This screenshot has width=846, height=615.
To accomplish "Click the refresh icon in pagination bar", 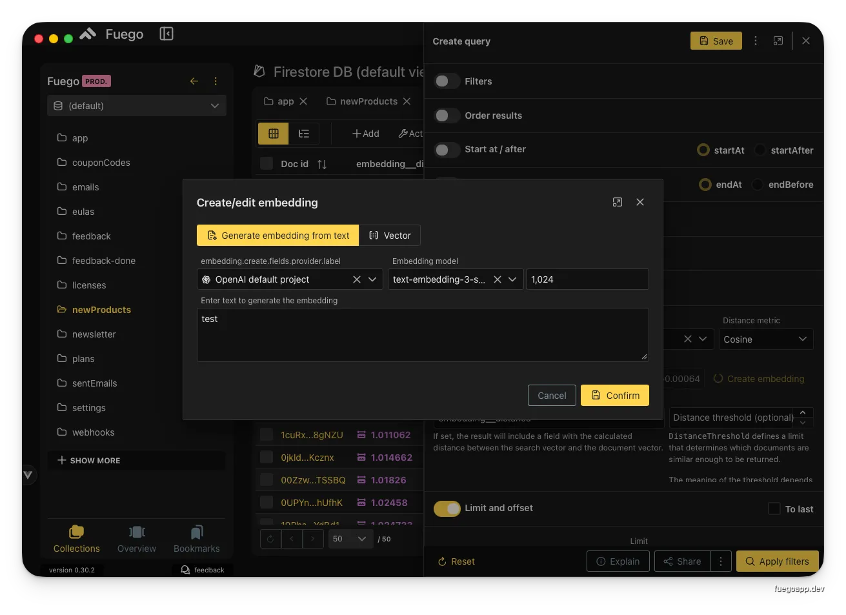I will pos(270,539).
